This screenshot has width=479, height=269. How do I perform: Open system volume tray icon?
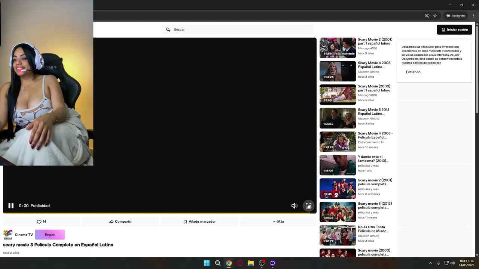pos(452,263)
